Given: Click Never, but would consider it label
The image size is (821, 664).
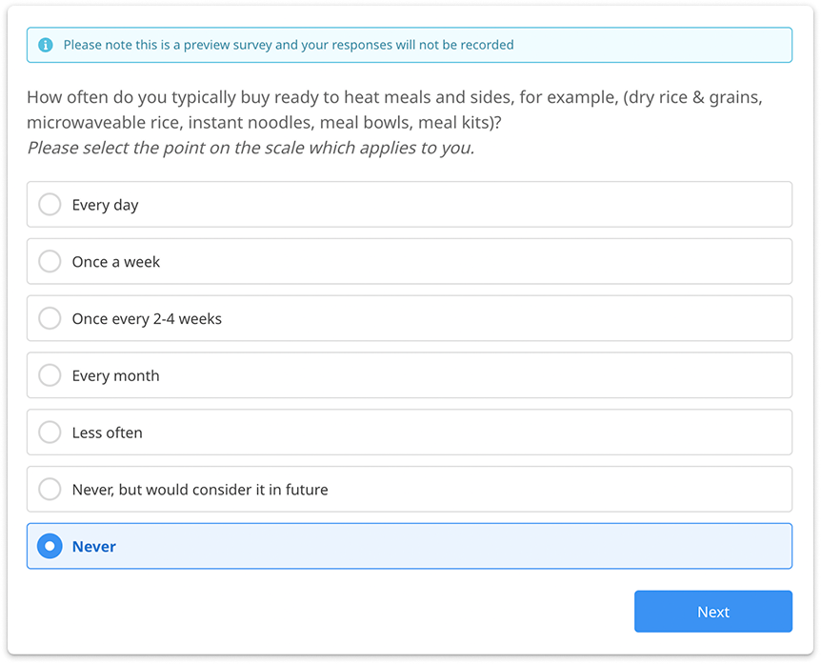Looking at the screenshot, I should 200,490.
